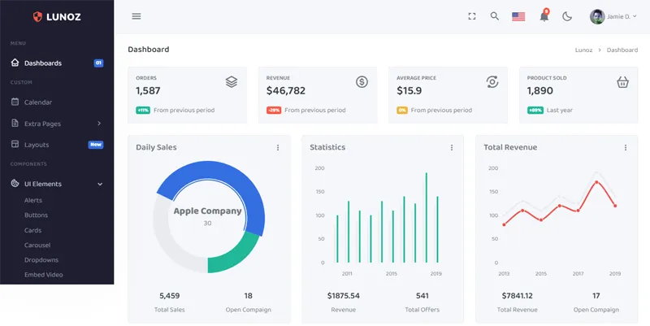Select Calendar in the sidebar
The image size is (650, 326).
[37, 102]
